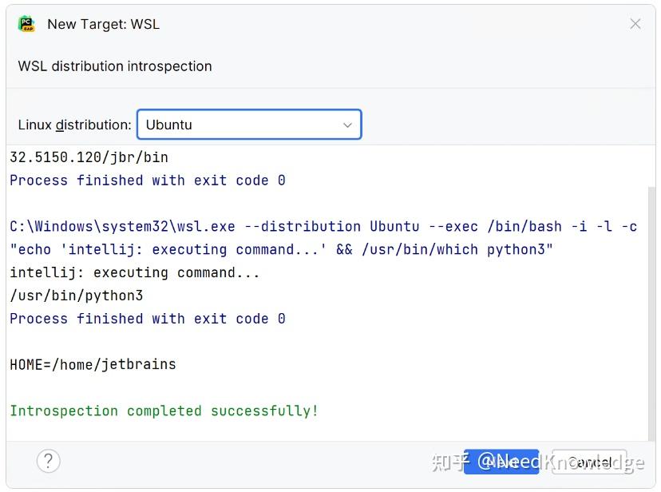Click the PyCharm EAP application icon
This screenshot has width=661, height=492.
pos(27,24)
